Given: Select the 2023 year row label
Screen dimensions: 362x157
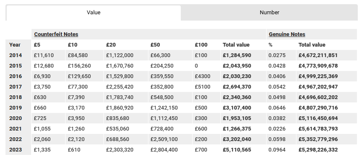Looking at the screenshot, I should point(16,150).
